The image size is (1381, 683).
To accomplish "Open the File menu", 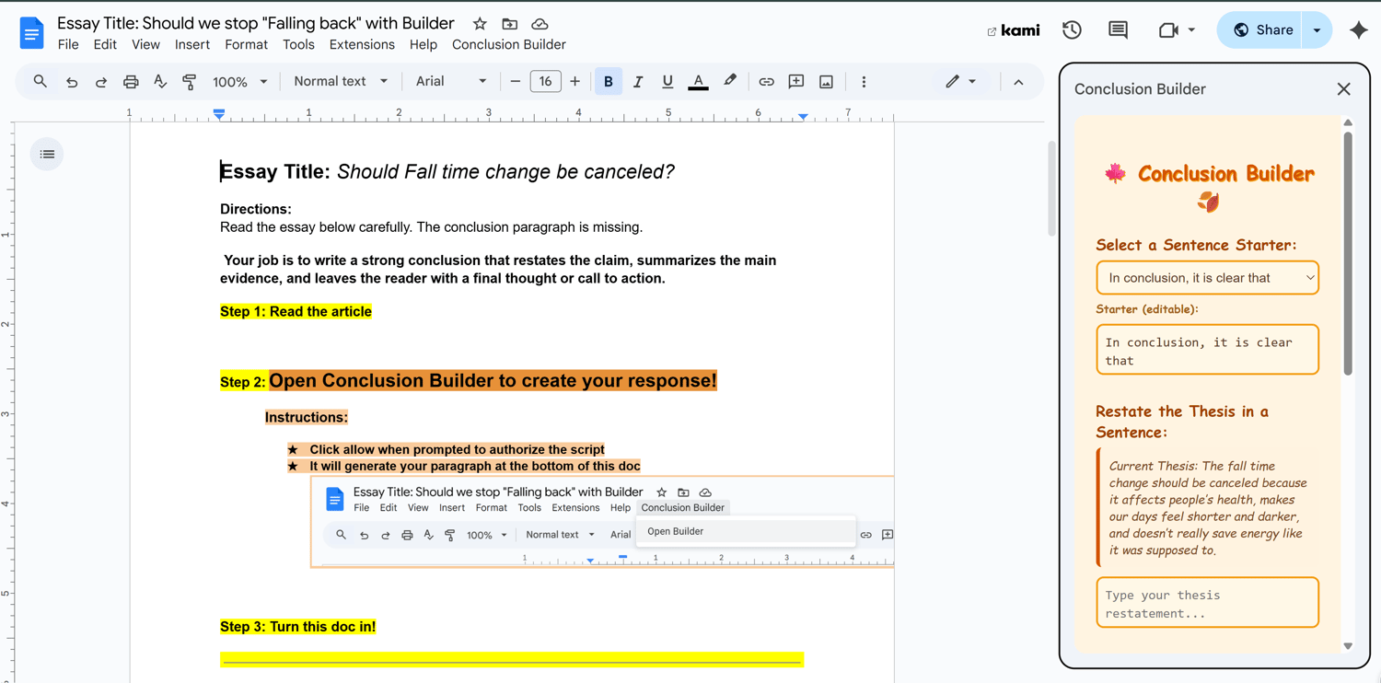I will tap(68, 44).
